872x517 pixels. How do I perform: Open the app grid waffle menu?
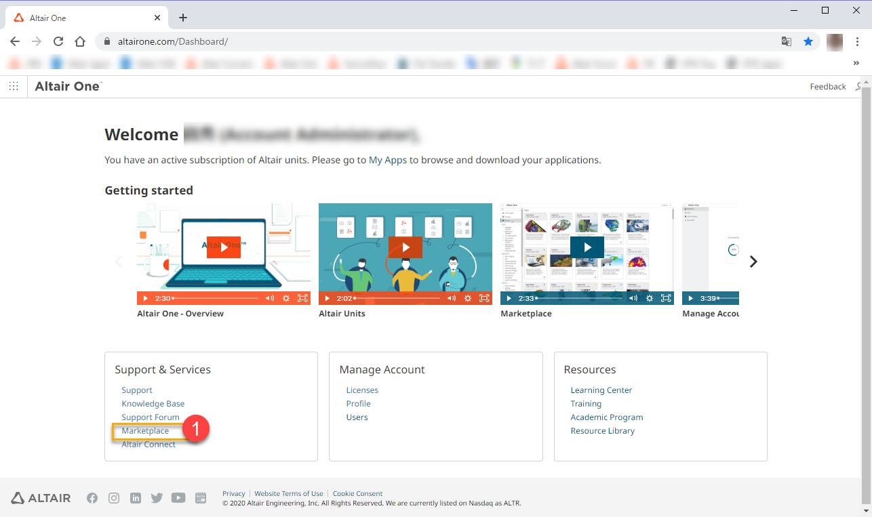pyautogui.click(x=13, y=85)
